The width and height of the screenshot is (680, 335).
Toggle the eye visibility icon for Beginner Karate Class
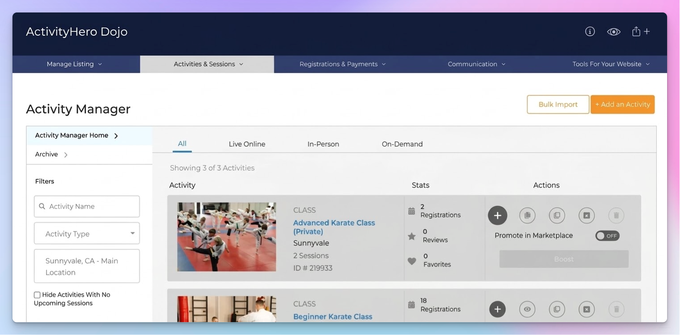(x=527, y=309)
